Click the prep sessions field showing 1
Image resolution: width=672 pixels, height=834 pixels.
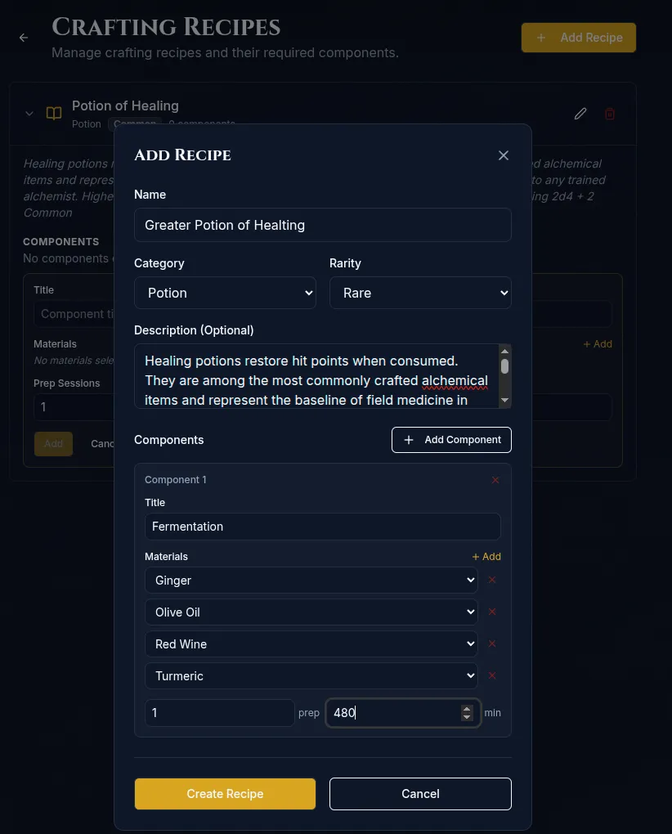(220, 713)
